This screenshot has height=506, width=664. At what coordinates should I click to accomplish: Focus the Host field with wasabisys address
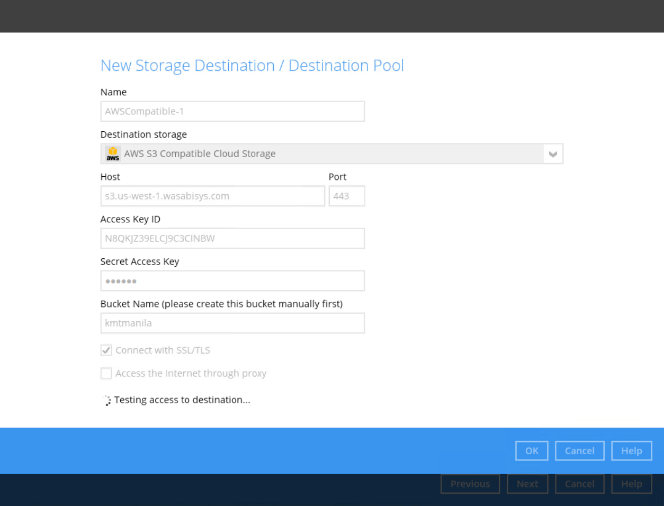pos(212,196)
